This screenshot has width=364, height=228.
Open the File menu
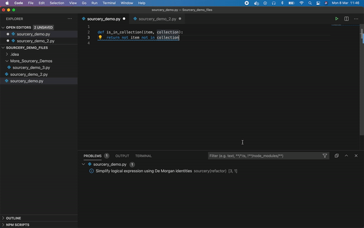(31, 3)
